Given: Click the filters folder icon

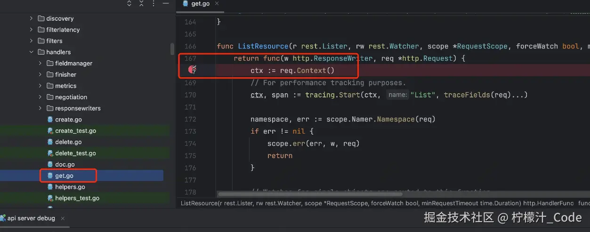Looking at the screenshot, I should click(41, 41).
